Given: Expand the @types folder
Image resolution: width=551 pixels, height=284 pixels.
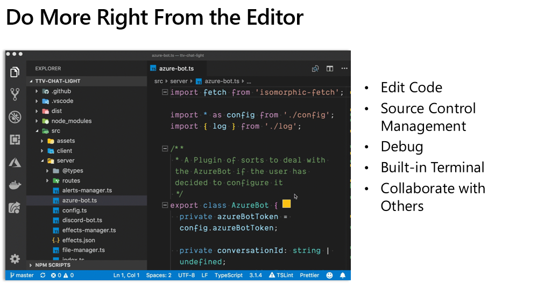Looking at the screenshot, I should point(87,171).
